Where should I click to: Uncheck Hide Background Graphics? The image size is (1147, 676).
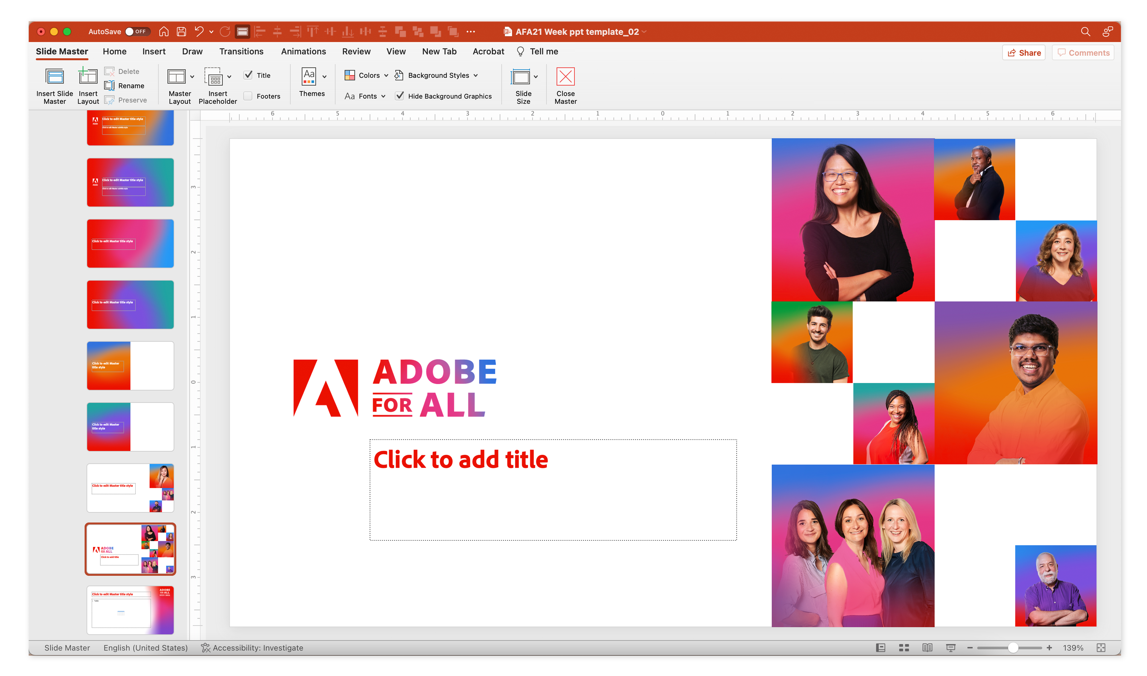(399, 96)
